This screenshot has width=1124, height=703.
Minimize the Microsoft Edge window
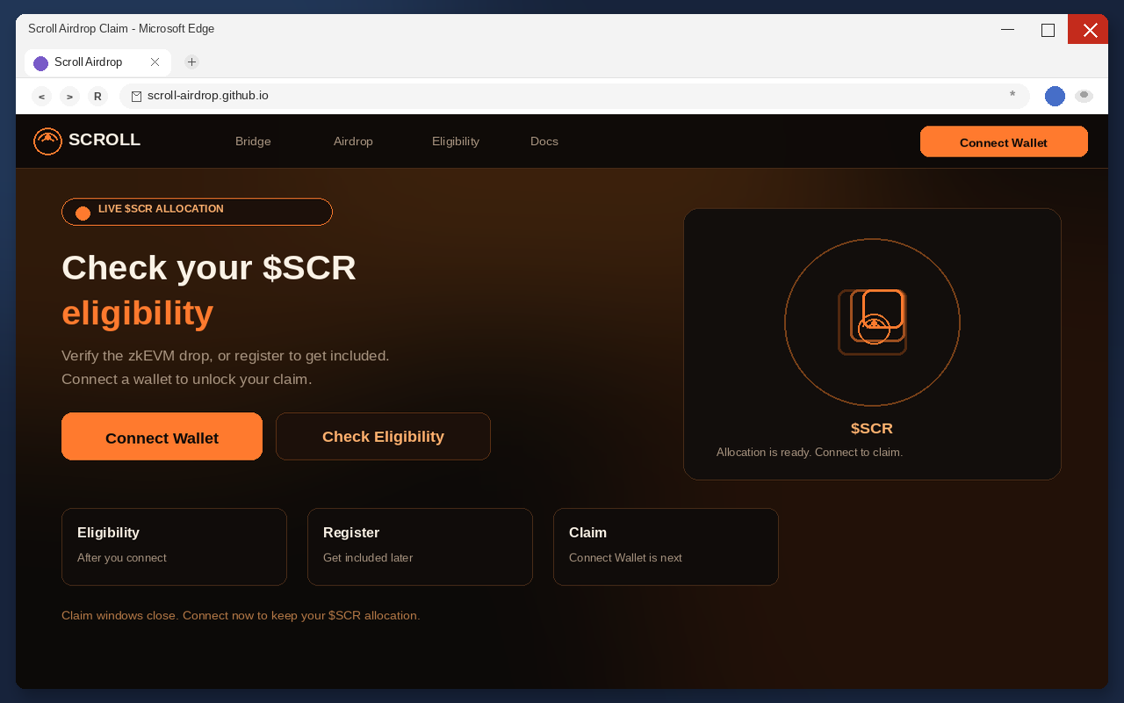coord(1007,29)
